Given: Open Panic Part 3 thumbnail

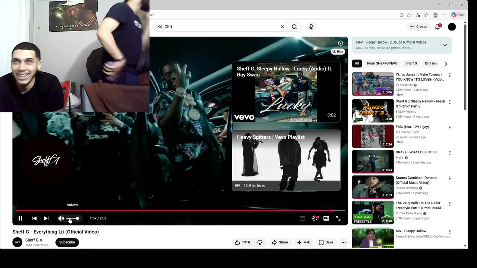Looking at the screenshot, I should (x=373, y=111).
